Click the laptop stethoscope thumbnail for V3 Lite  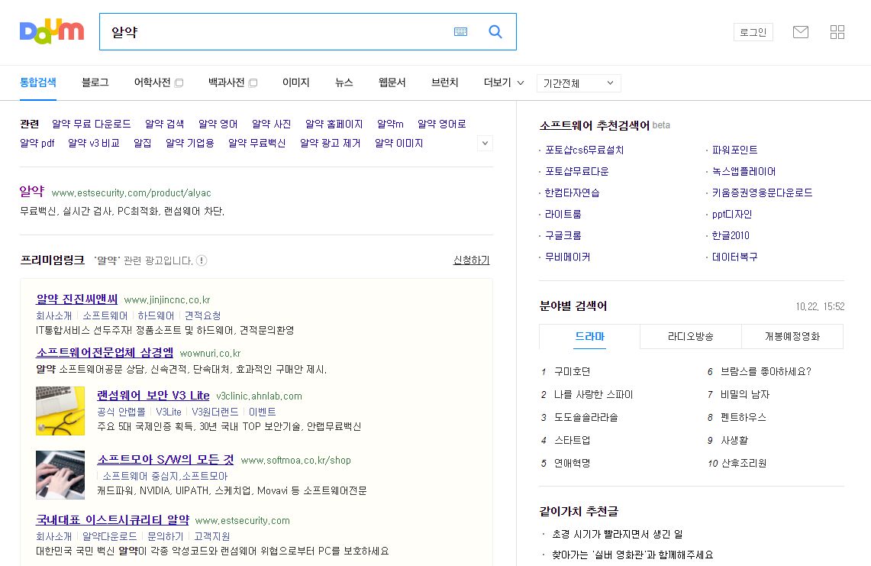[x=60, y=411]
